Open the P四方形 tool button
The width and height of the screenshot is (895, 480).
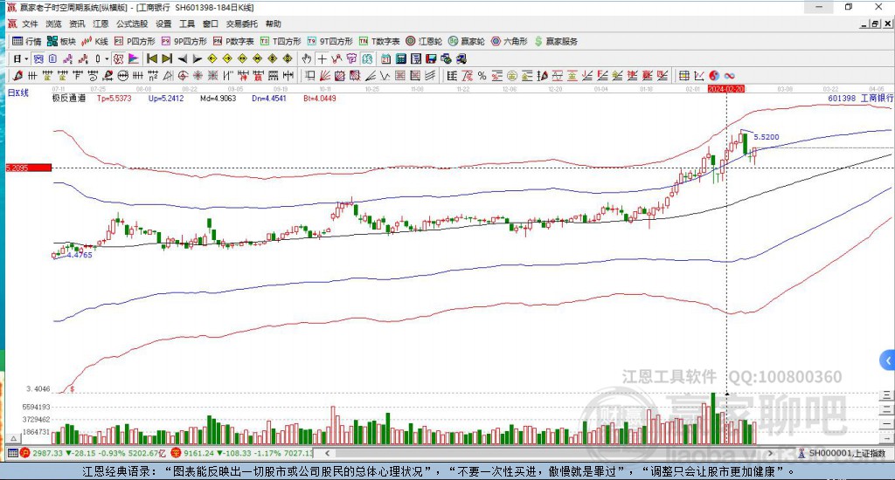pyautogui.click(x=135, y=41)
